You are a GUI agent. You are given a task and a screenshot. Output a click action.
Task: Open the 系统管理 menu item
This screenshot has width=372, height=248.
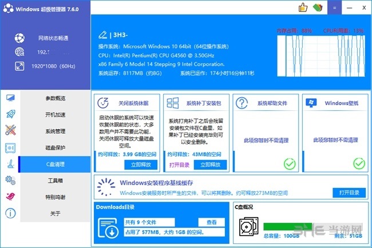pyautogui.click(x=55, y=131)
